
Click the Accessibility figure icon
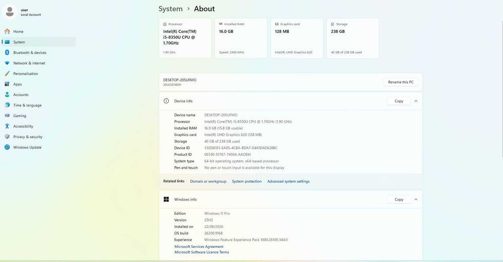(x=7, y=126)
